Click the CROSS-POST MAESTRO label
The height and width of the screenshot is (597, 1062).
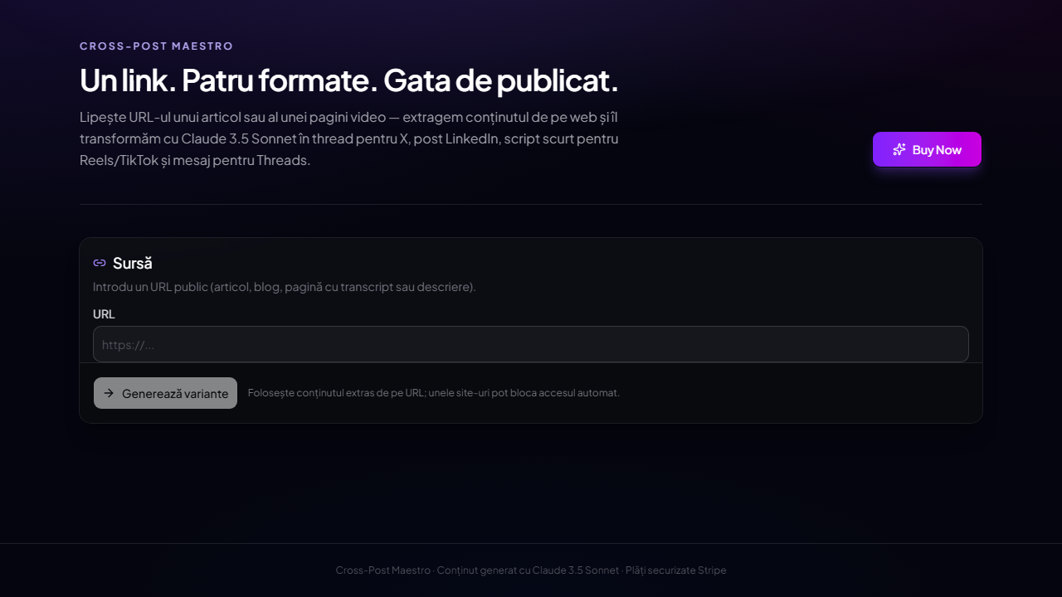pos(156,46)
